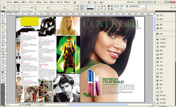Open the 字符样式 (Character Styles) panel
The width and height of the screenshot is (176, 107).
(x=161, y=43)
